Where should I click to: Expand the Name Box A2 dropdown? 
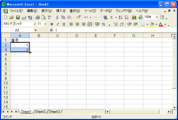[x=36, y=30]
